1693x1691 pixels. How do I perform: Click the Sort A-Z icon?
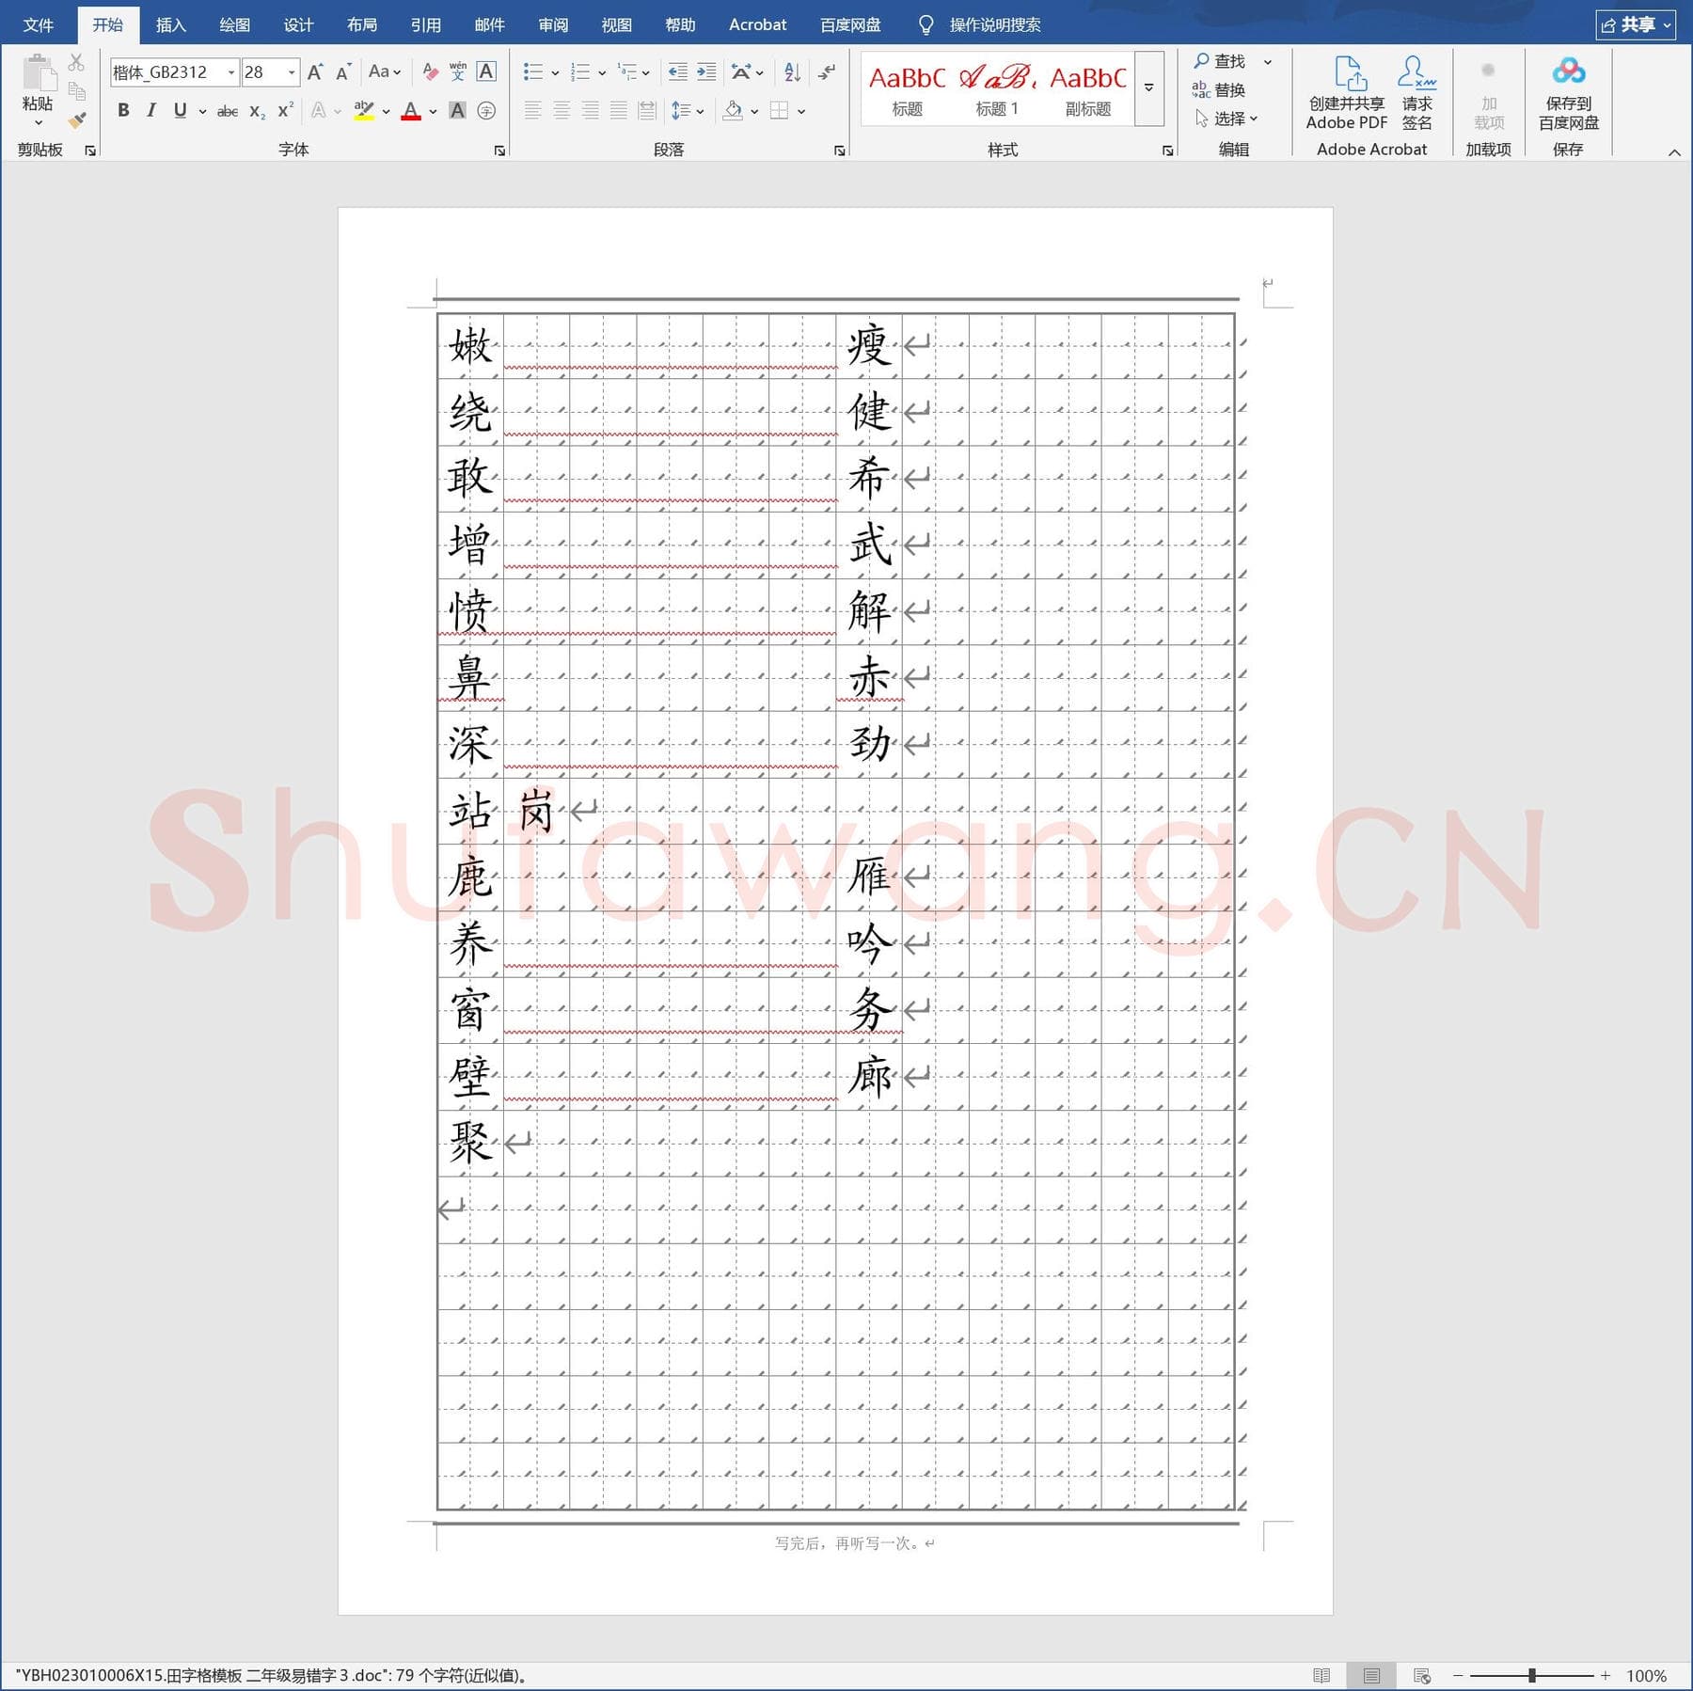click(x=792, y=72)
